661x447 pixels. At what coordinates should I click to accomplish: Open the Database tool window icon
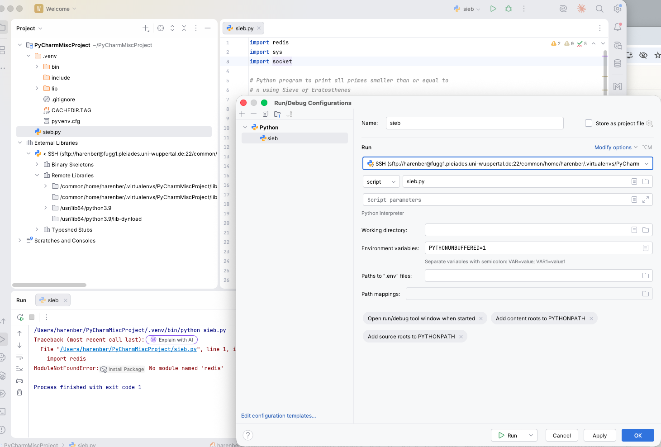pos(618,63)
